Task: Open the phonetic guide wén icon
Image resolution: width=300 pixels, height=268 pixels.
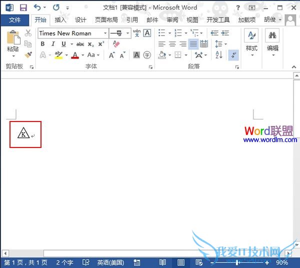Action: point(137,33)
